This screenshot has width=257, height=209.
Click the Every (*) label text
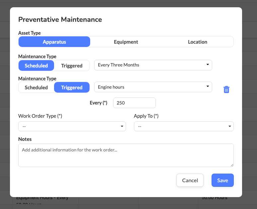click(x=98, y=103)
